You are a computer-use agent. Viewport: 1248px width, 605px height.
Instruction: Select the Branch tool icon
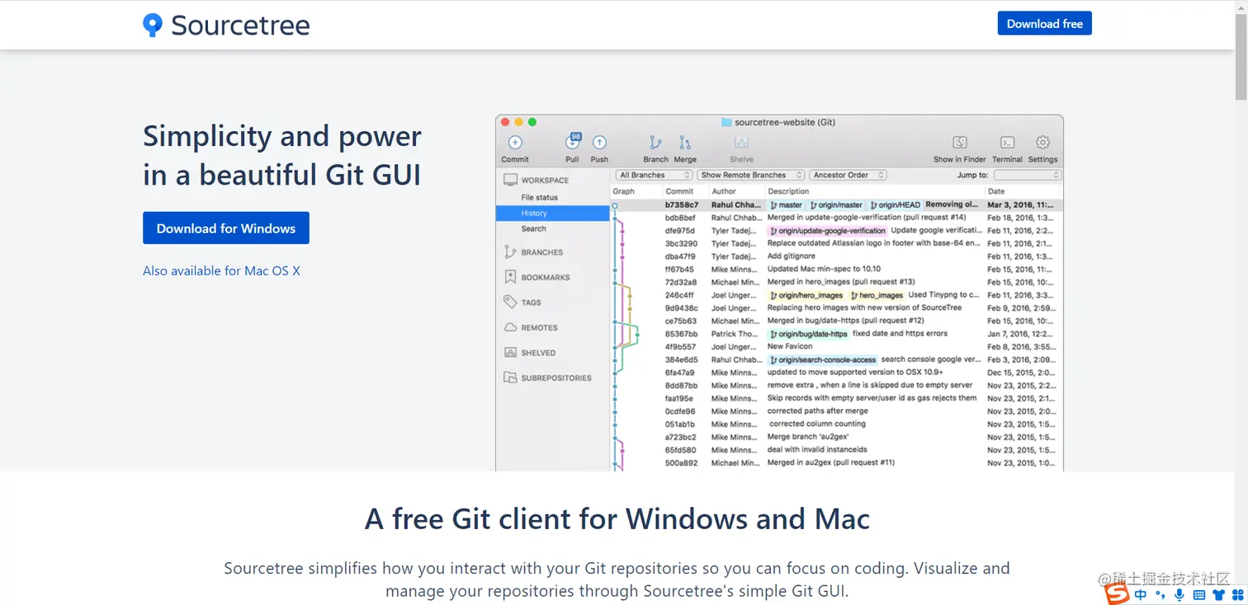655,143
